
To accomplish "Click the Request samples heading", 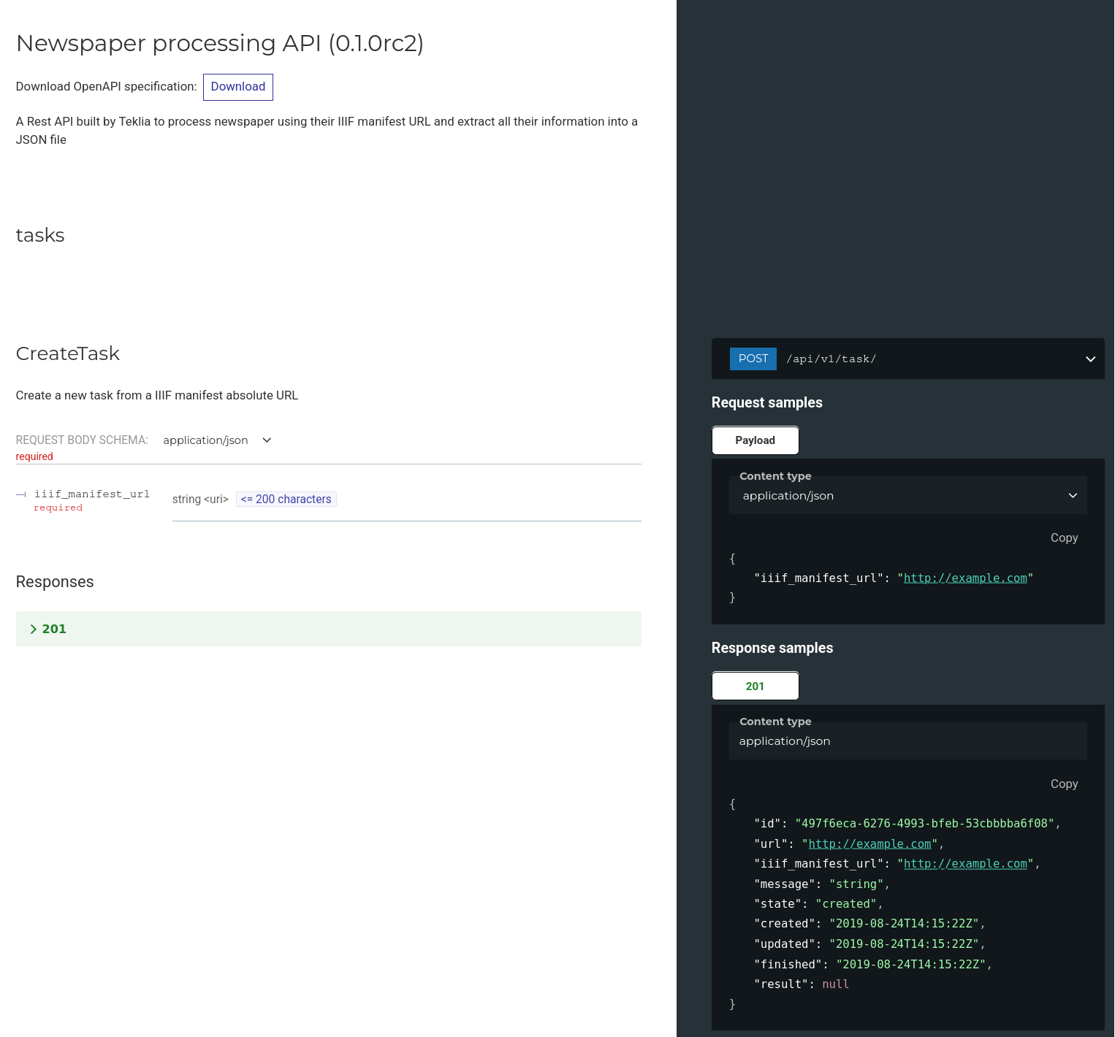I will point(766,402).
